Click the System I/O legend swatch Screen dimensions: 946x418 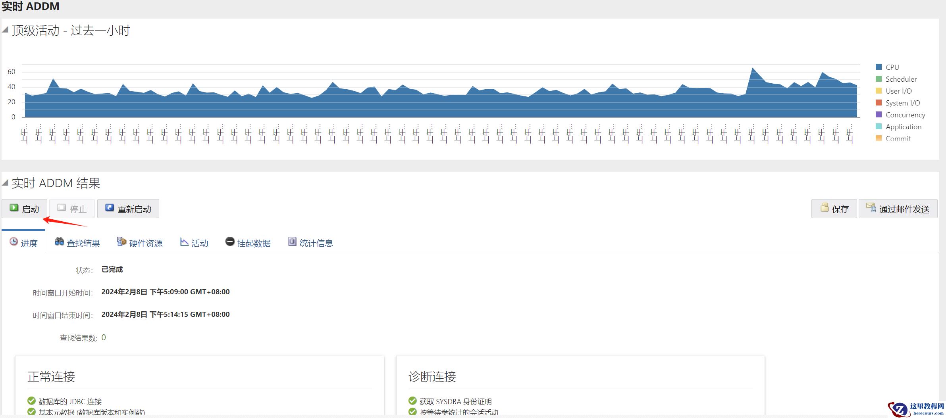pos(879,102)
